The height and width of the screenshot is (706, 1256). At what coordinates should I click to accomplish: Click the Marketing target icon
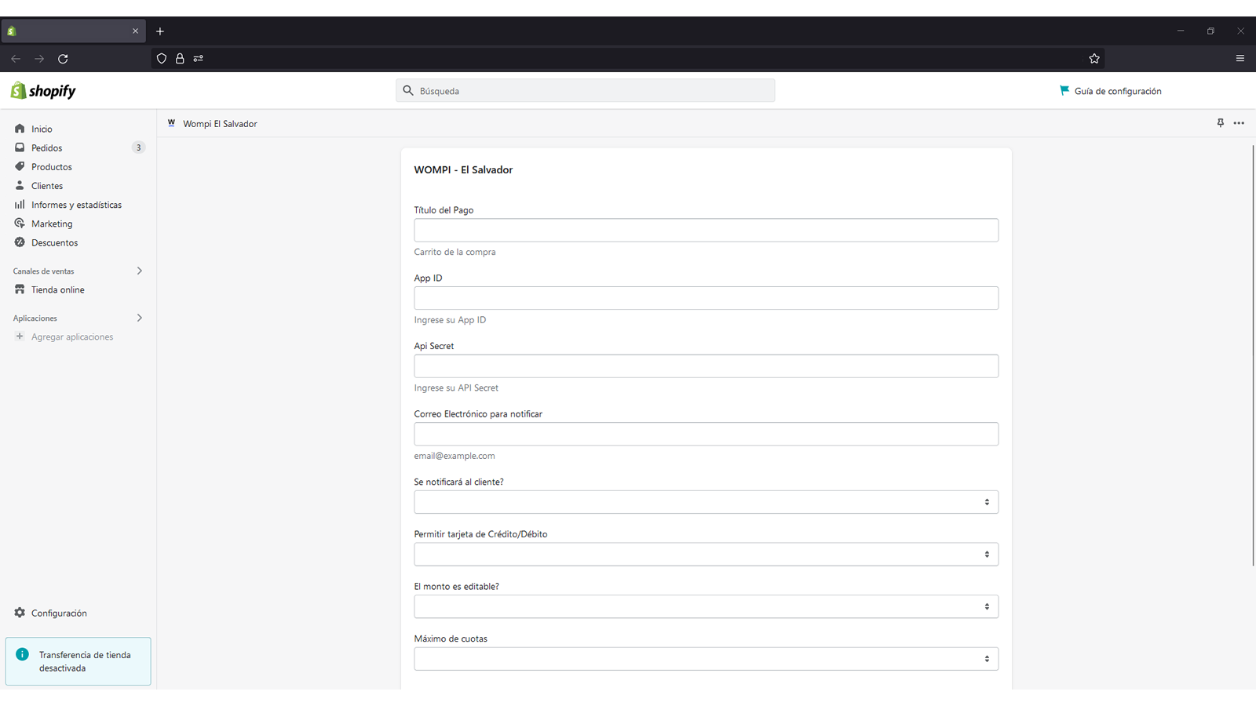pos(20,224)
